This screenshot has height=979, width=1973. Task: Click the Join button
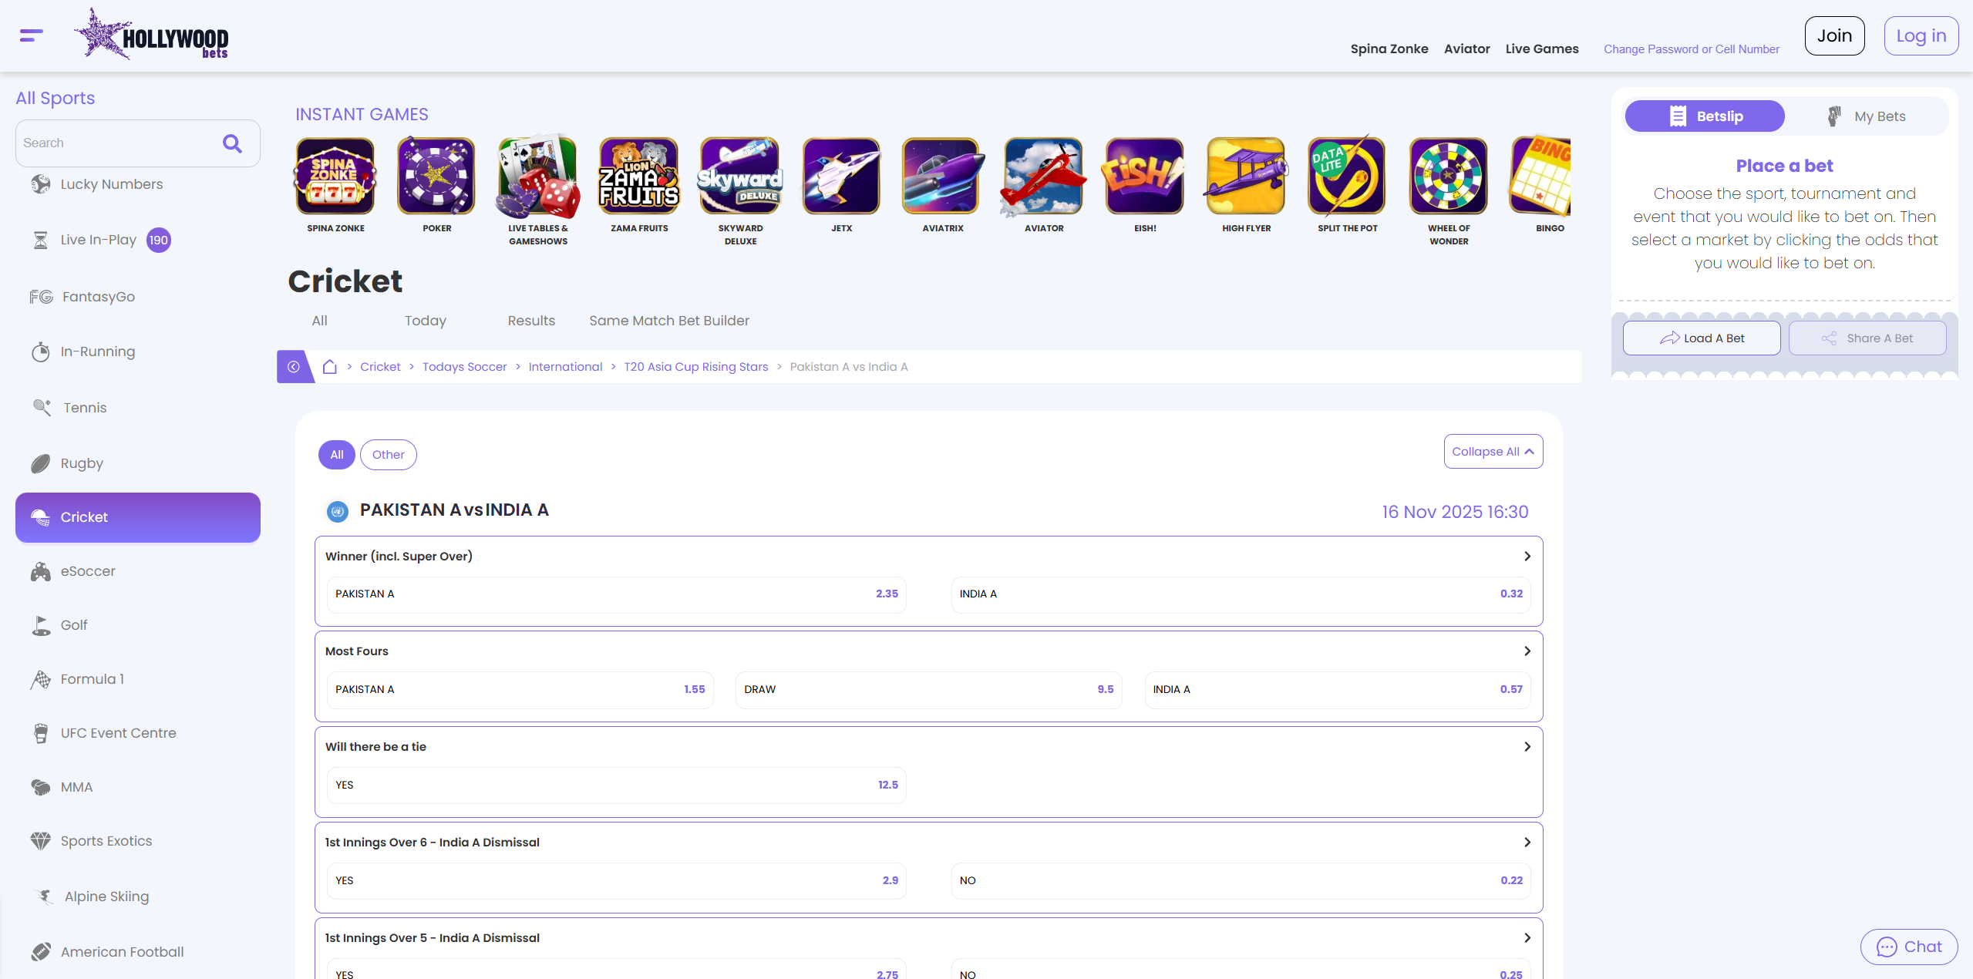(1834, 35)
